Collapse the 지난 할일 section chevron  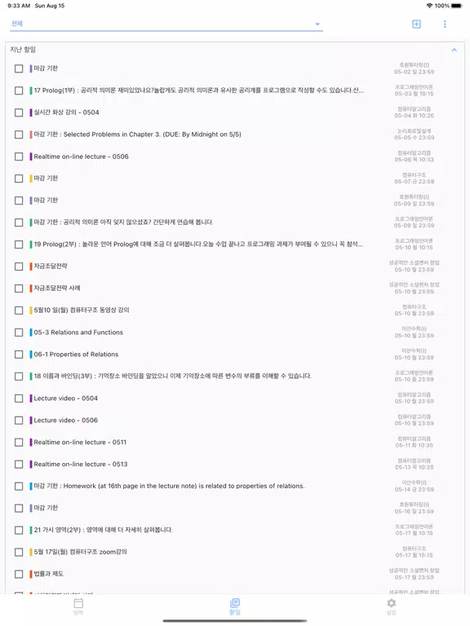[454, 50]
